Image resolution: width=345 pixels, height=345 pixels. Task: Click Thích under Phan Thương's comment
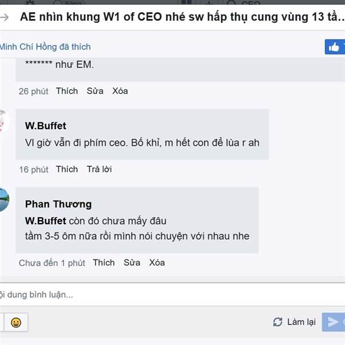tap(104, 263)
